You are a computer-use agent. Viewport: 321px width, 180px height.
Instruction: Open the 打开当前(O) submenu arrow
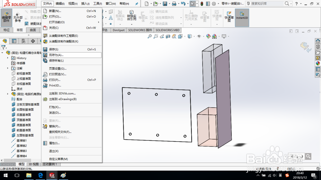[99, 22]
